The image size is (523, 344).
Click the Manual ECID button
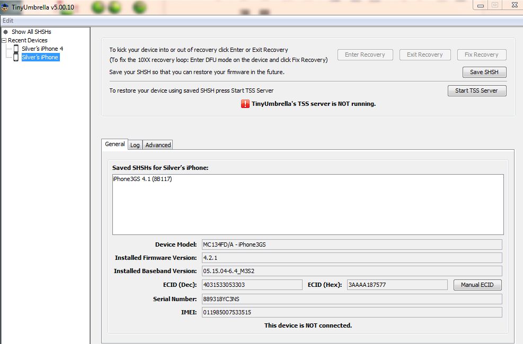tap(477, 285)
